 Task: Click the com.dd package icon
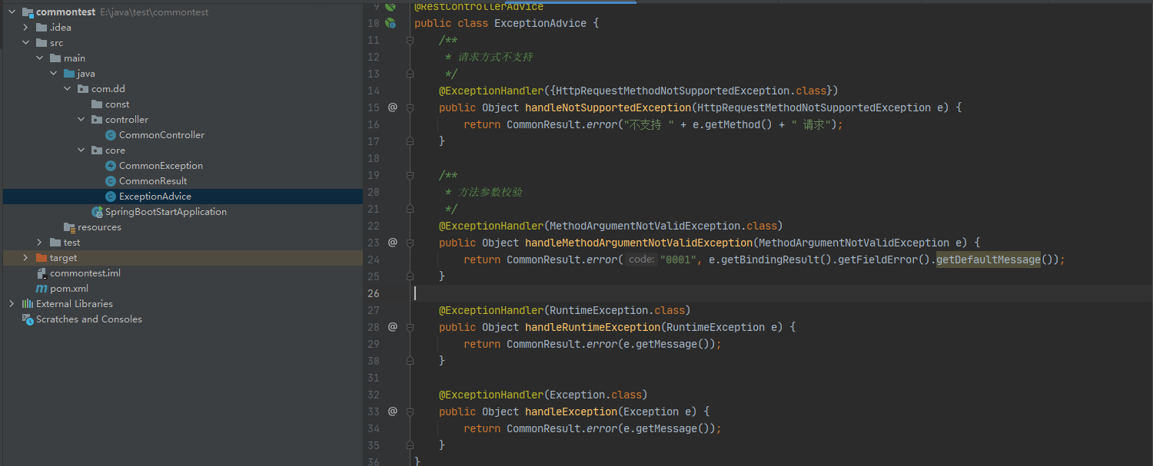pyautogui.click(x=83, y=89)
